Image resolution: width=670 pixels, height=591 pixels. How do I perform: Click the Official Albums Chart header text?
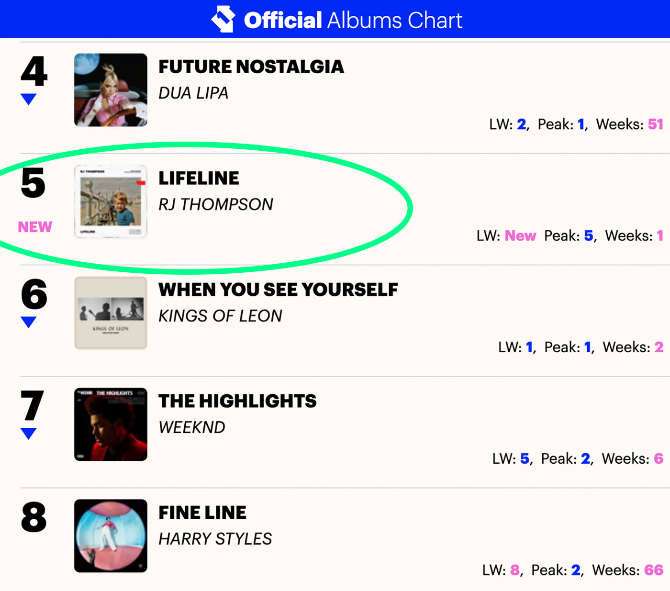(353, 20)
